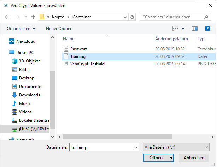The height and width of the screenshot is (167, 217).
Task: Close the VeraCrypt volume dialog
Action: (x=210, y=5)
